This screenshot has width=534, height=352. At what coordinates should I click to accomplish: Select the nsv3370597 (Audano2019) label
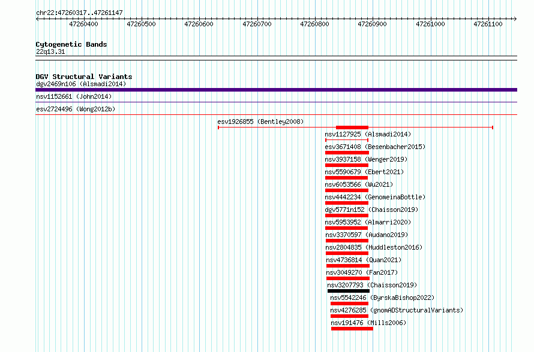pos(367,235)
